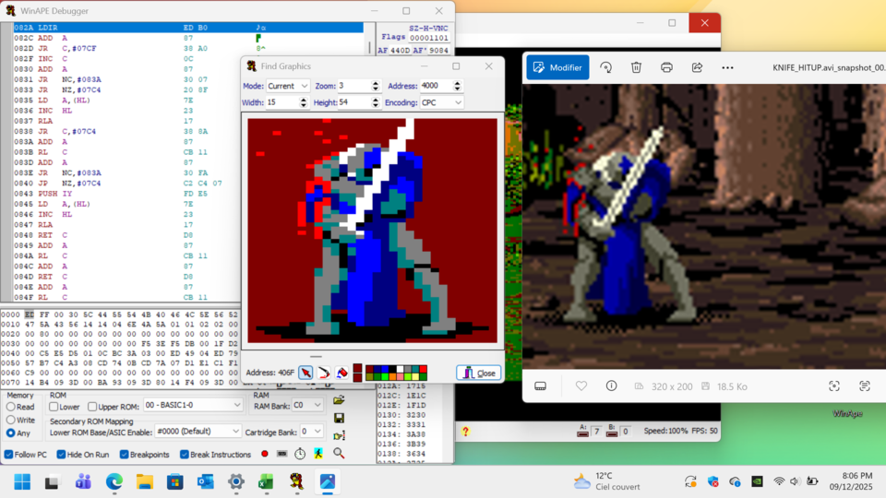Open file with folder icon in debugger
Viewport: 886px width, 498px height.
click(339, 400)
